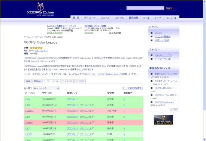Open sidebar category 公式パッケージ (1)
This screenshot has width=206, height=141.
tap(163, 55)
